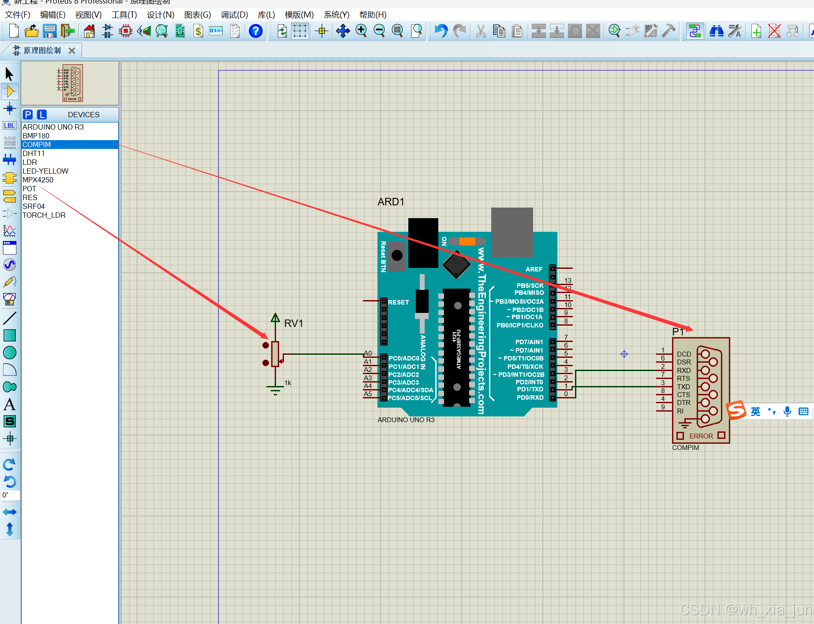Select the Terminals mode tool
Image resolution: width=814 pixels, height=624 pixels.
[x=9, y=196]
